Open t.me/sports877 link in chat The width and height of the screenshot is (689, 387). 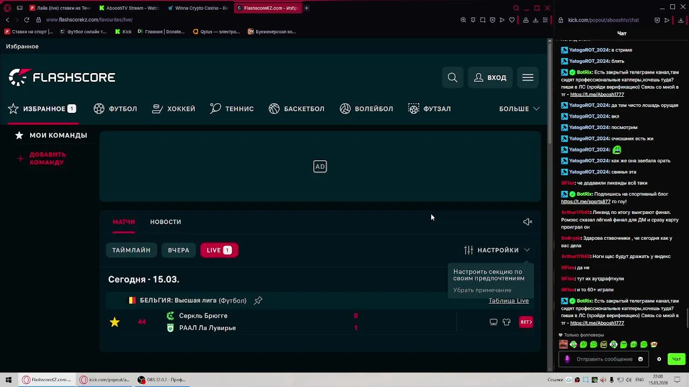pos(586,202)
